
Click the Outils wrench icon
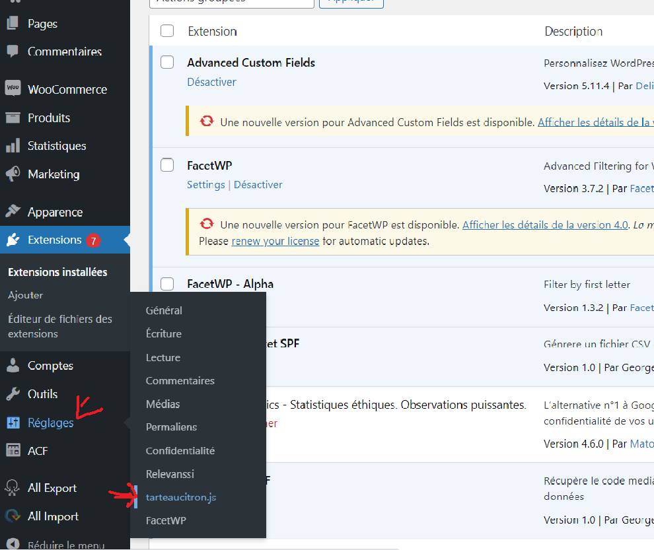tap(13, 394)
